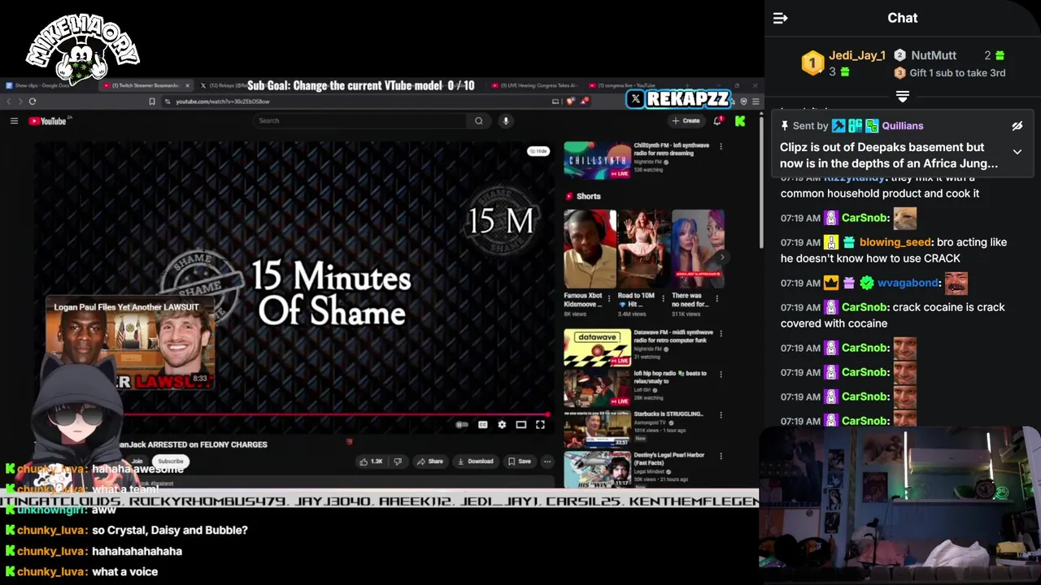Open blowing_seed username in chat
This screenshot has height=585, width=1041.
coord(895,242)
